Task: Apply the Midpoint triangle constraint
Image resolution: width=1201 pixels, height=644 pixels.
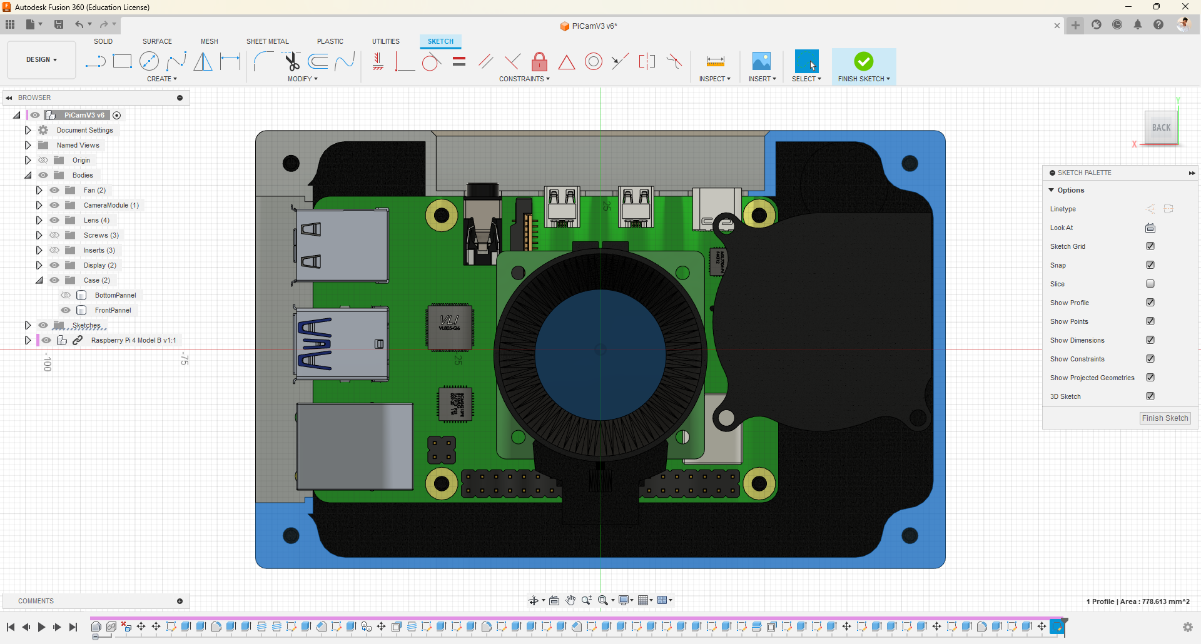Action: coord(566,61)
